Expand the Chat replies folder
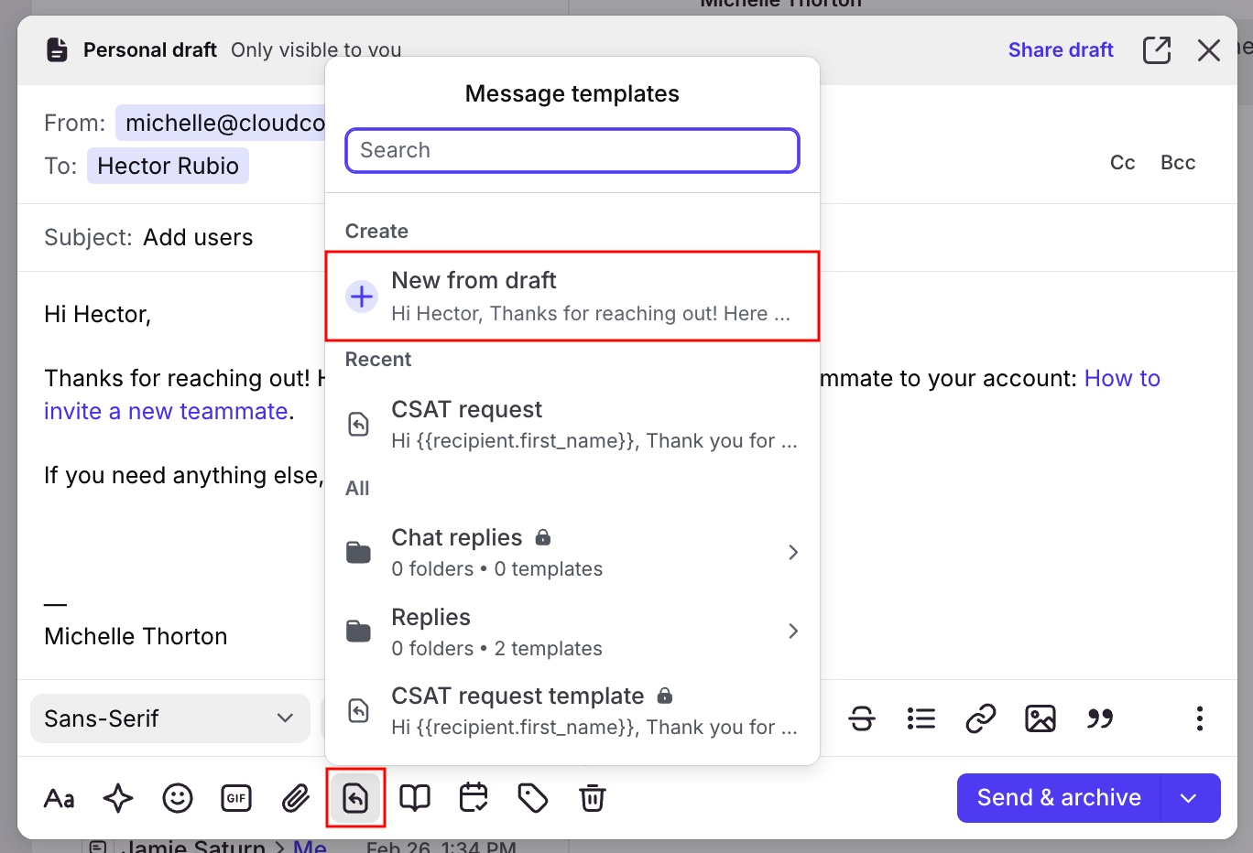Screen dimensions: 1253x853 (572, 552)
